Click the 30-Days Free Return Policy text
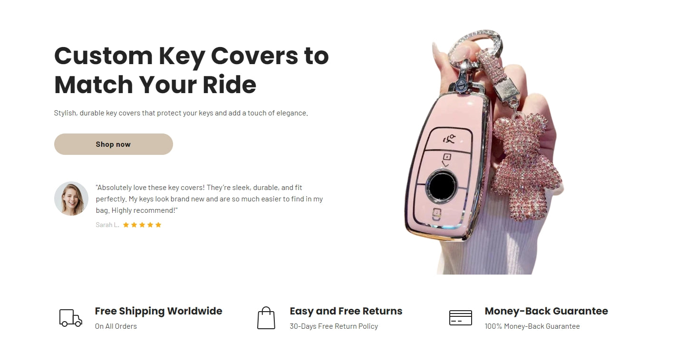The width and height of the screenshot is (677, 352). click(x=334, y=326)
